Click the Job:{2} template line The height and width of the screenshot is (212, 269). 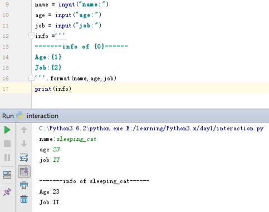tap(48, 67)
